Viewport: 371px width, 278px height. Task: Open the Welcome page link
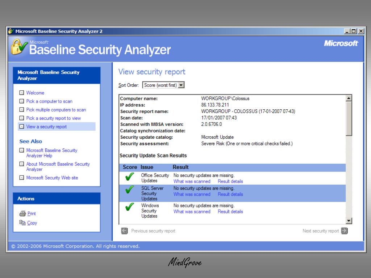tap(35, 93)
